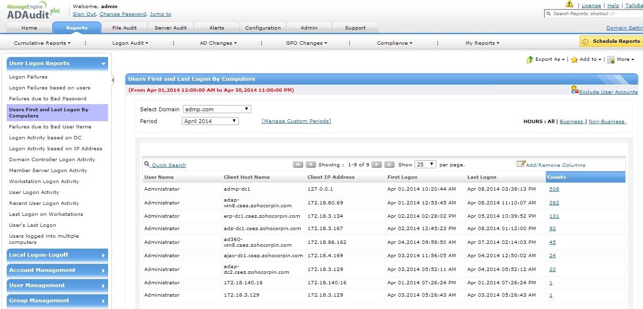Filter by Business hours
643x309 pixels.
click(x=571, y=122)
